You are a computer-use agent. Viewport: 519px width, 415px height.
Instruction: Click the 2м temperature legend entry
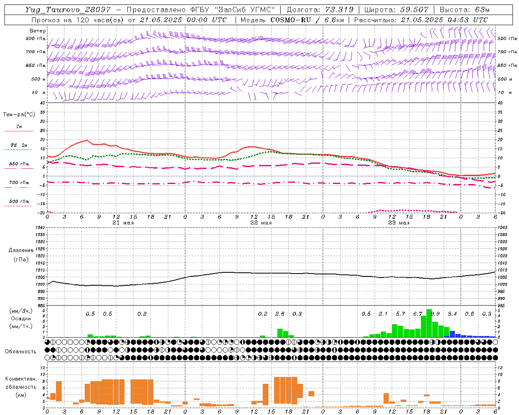click(19, 127)
